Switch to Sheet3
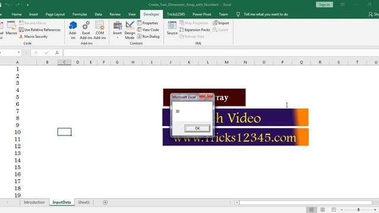The height and width of the screenshot is (213, 379). (83, 202)
